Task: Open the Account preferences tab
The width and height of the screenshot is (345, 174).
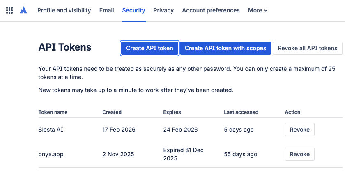Action: (211, 10)
